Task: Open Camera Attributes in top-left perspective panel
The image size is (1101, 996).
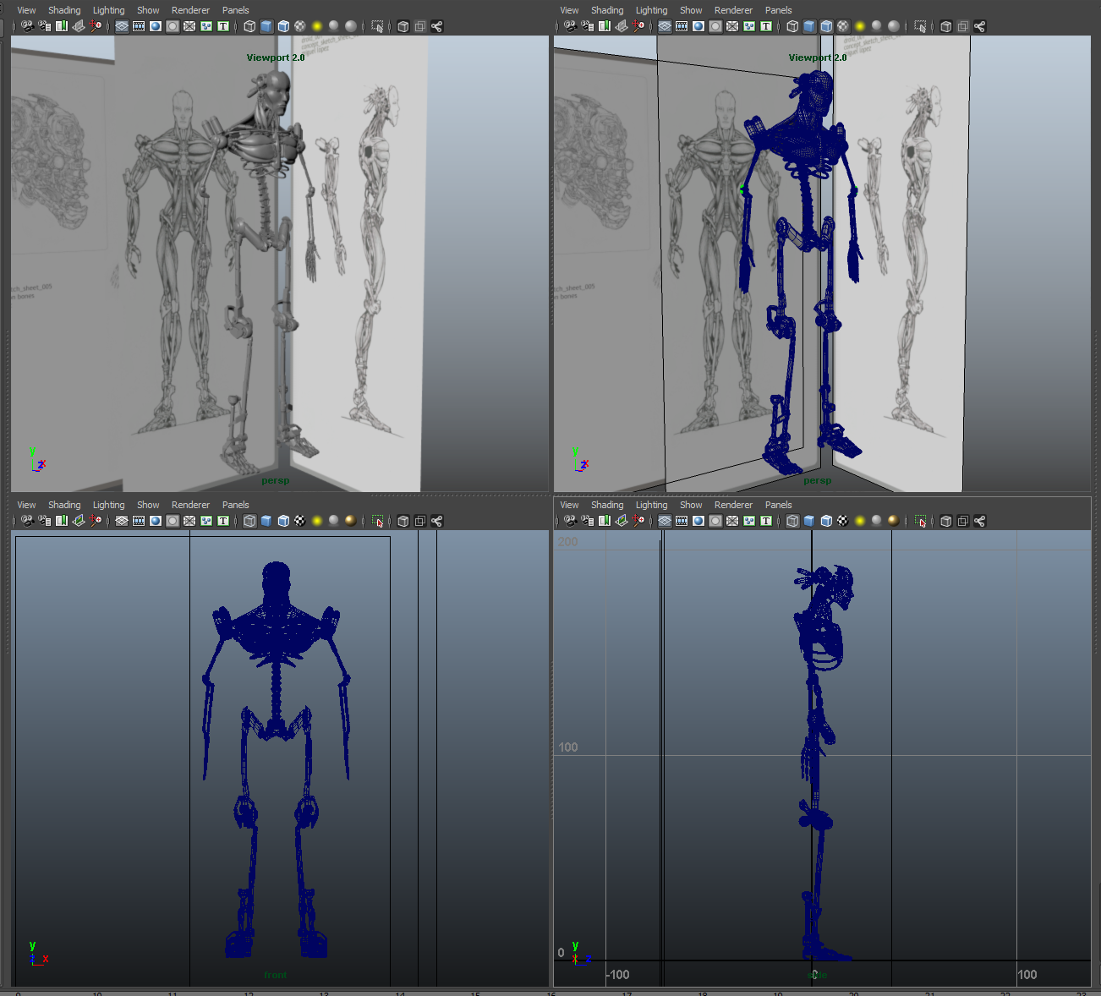Action: [45, 26]
